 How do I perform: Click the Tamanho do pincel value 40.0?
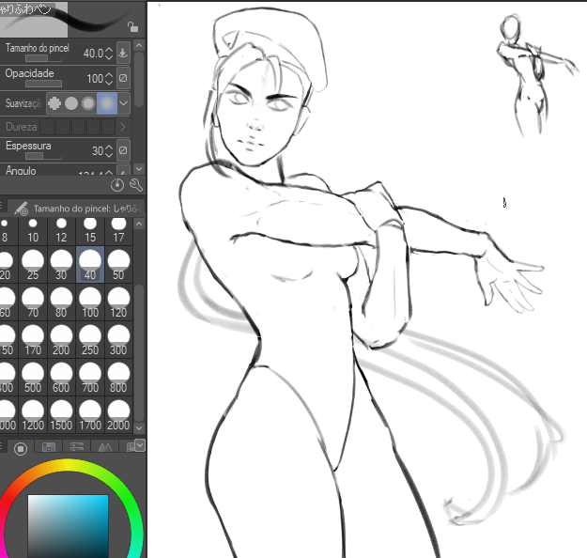point(93,54)
